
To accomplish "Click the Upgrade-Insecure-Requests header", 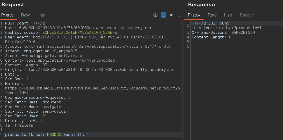I will [x=38, y=97].
